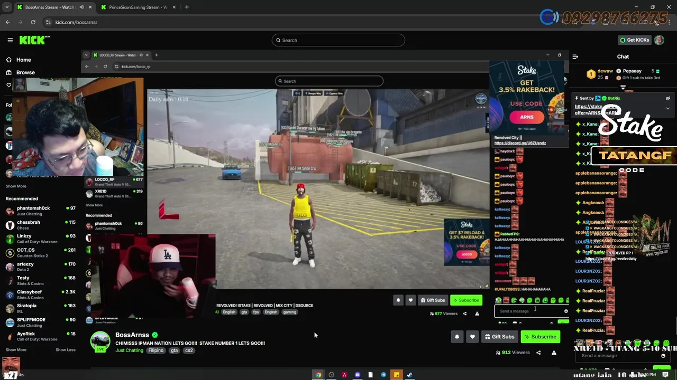Subscribe to BossArnss
This screenshot has height=380, width=677.
pos(540,337)
